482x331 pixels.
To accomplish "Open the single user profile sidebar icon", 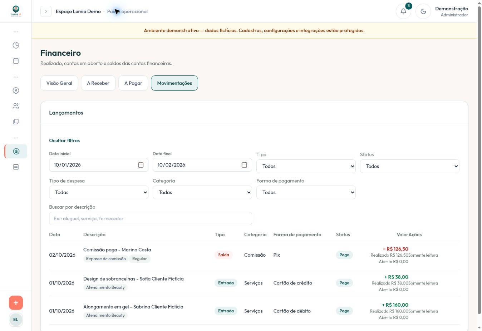I will [x=16, y=91].
